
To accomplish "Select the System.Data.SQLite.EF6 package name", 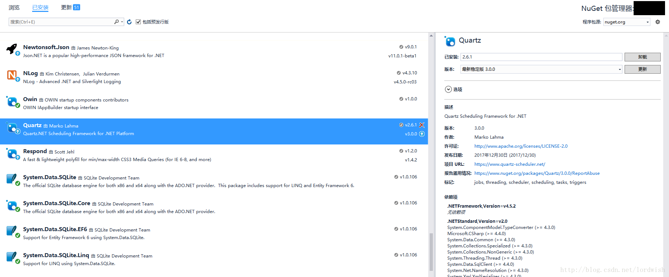I will coord(55,229).
